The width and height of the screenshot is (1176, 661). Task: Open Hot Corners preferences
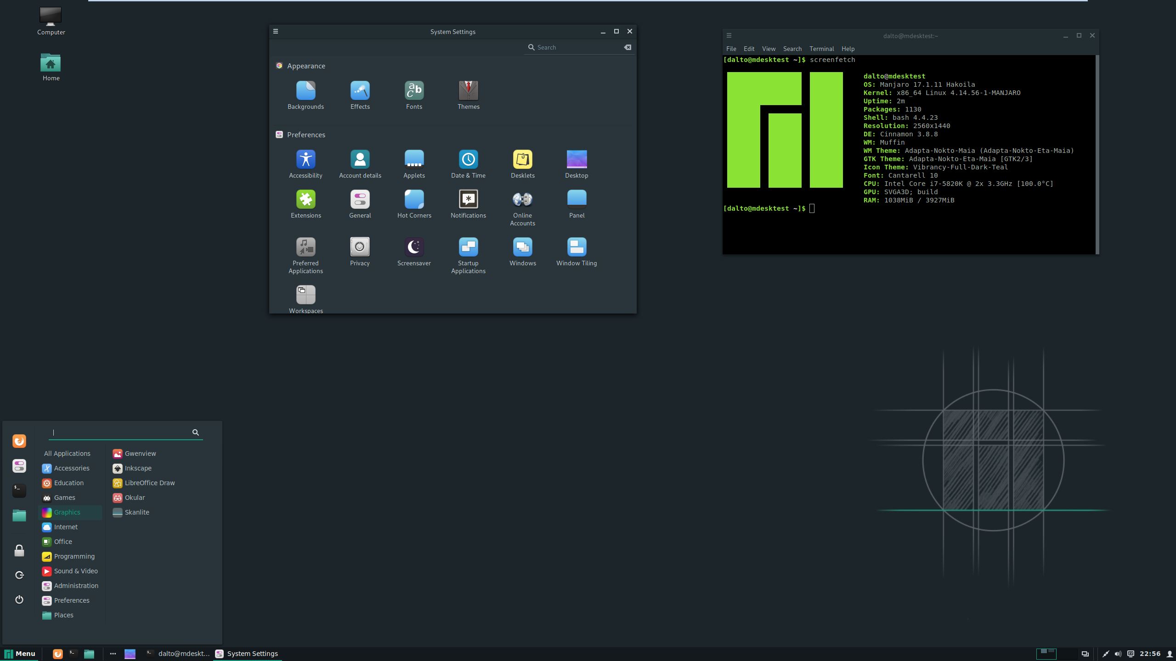414,200
